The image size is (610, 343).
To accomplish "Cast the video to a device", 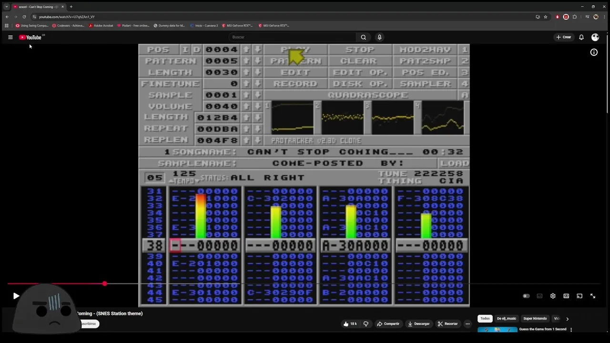I will [x=579, y=296].
